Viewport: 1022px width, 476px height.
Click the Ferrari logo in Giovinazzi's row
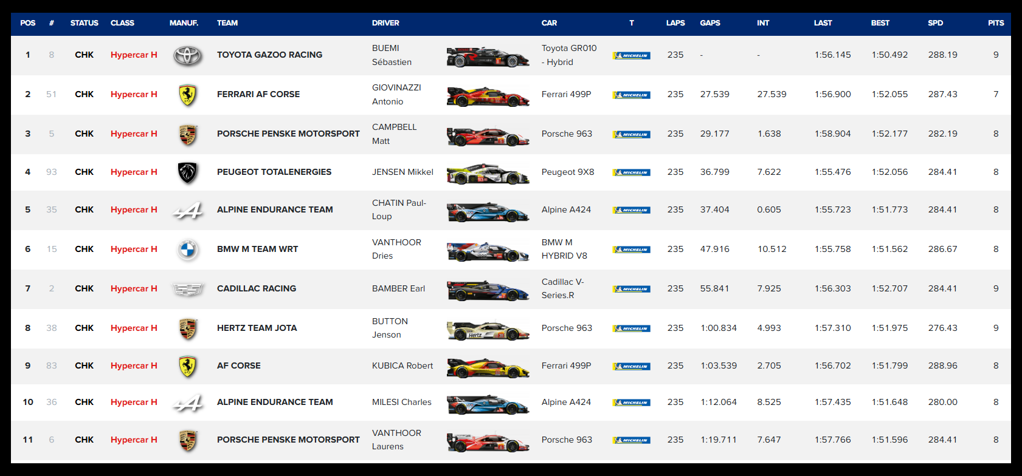point(188,95)
